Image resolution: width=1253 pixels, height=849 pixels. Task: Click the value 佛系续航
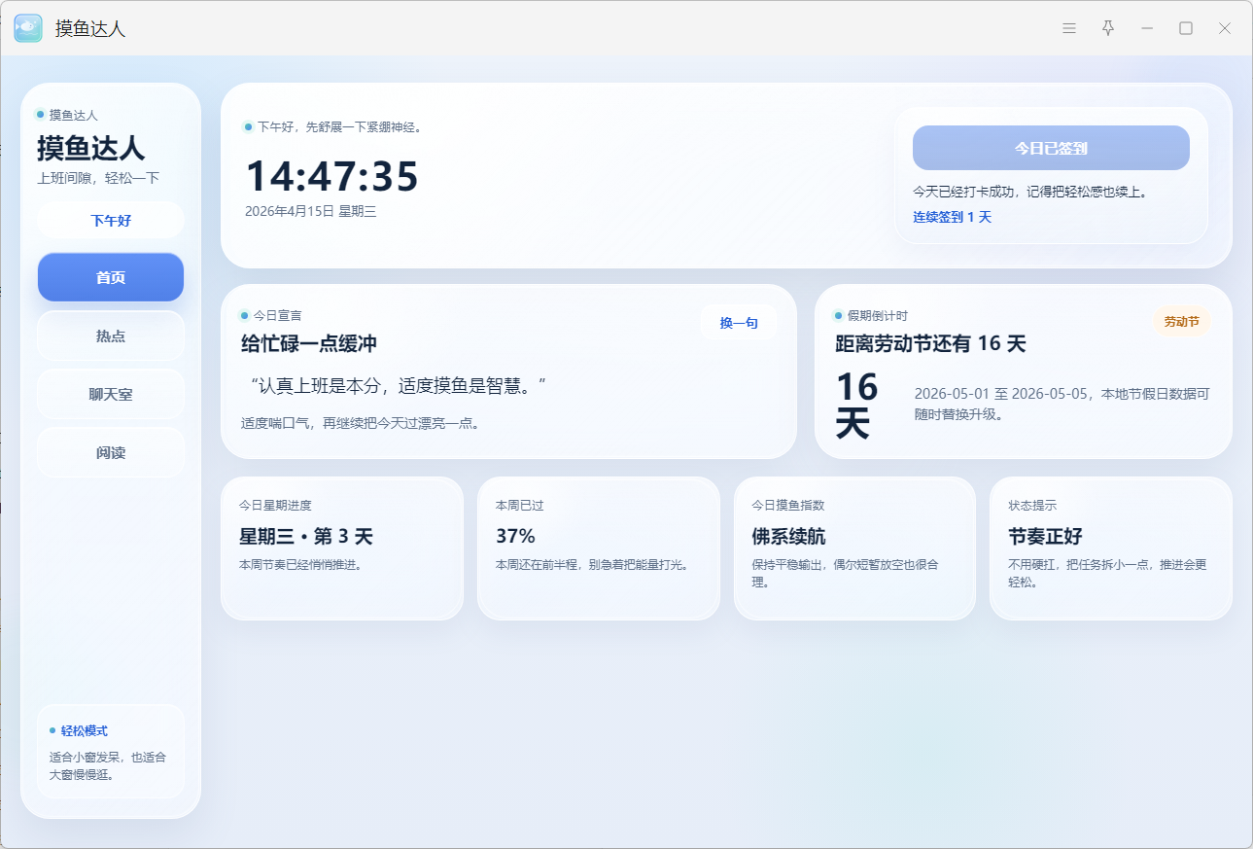tap(788, 536)
